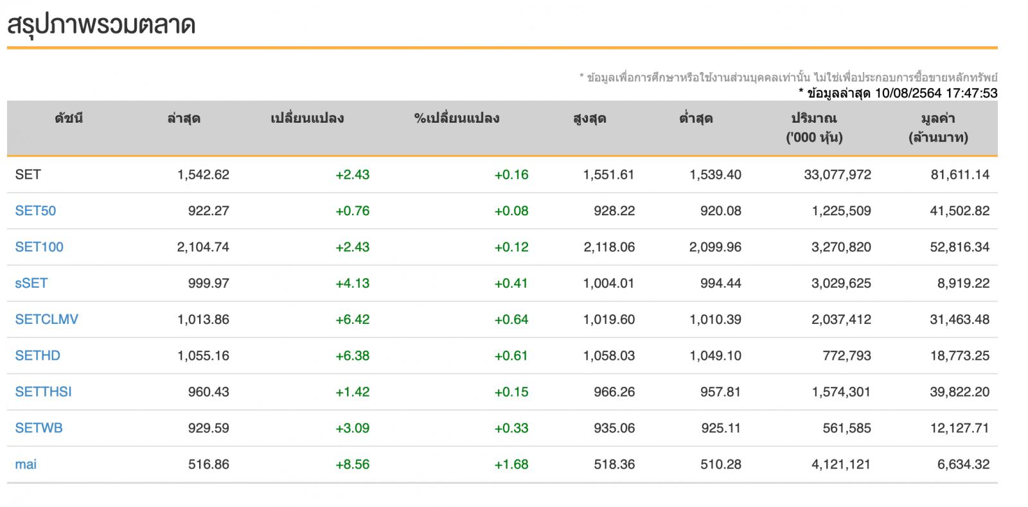The width and height of the screenshot is (1028, 507).
Task: Click mai change value +8.56
Action: 353,464
